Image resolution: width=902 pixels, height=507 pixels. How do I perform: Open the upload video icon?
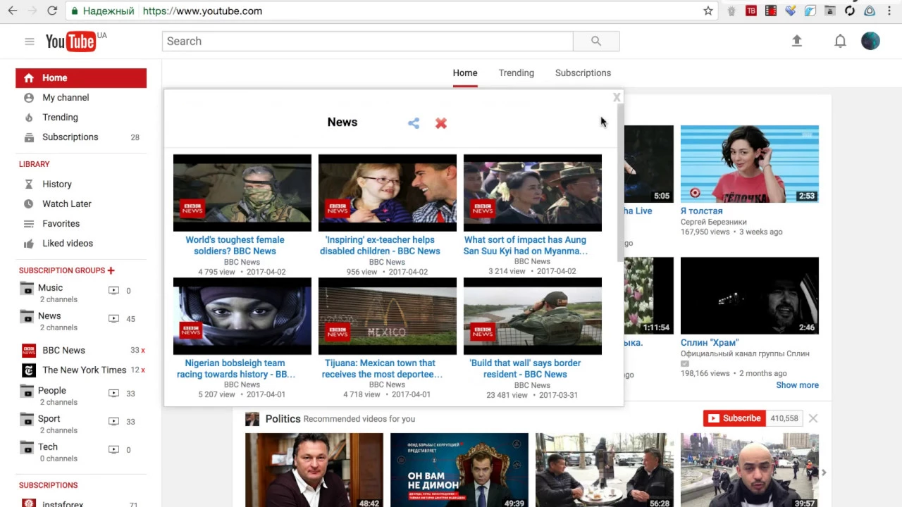[x=797, y=42]
